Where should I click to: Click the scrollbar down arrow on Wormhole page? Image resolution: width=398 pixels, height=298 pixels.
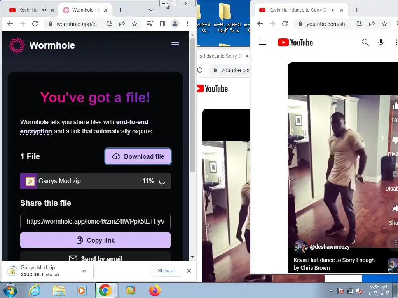click(193, 257)
